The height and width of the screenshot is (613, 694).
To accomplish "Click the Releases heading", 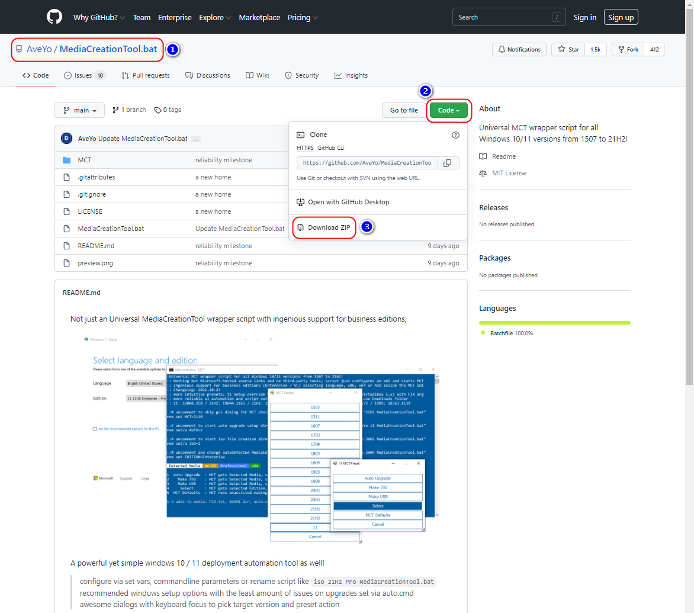I will point(493,207).
